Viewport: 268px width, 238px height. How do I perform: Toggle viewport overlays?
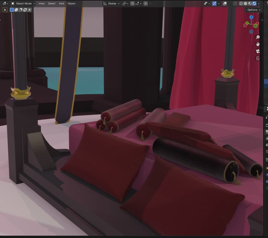225,3
